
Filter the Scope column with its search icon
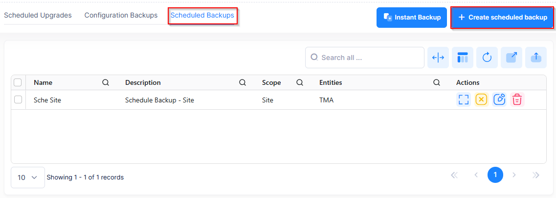click(300, 82)
